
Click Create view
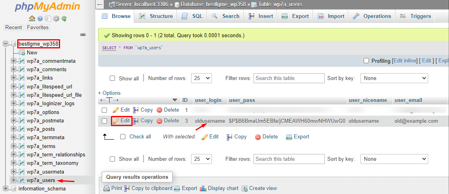[259, 188]
